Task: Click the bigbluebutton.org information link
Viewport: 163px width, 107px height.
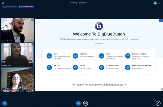Action: (x=99, y=85)
